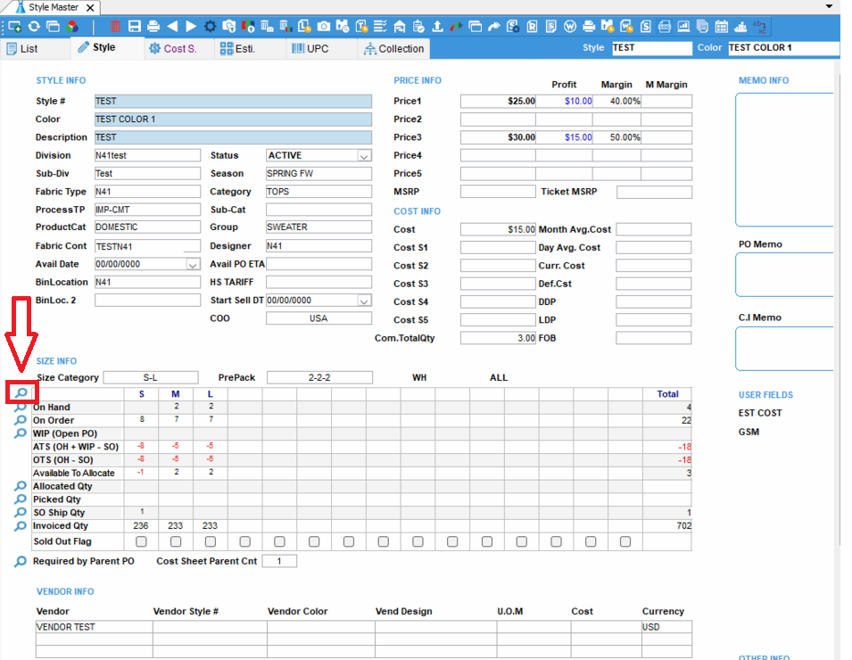Switch to the List tab
The width and height of the screenshot is (852, 660).
(x=22, y=48)
